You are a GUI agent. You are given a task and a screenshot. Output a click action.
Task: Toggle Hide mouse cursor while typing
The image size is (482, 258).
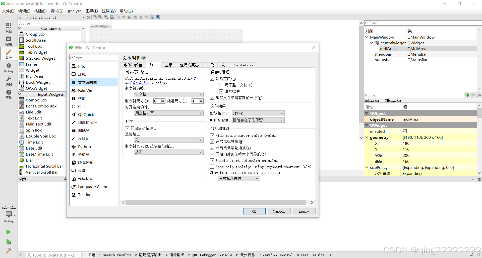(x=212, y=135)
